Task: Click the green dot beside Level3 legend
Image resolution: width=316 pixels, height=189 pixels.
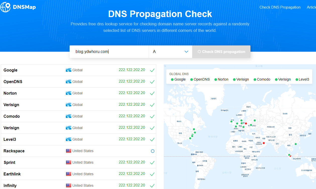Action: [297, 80]
